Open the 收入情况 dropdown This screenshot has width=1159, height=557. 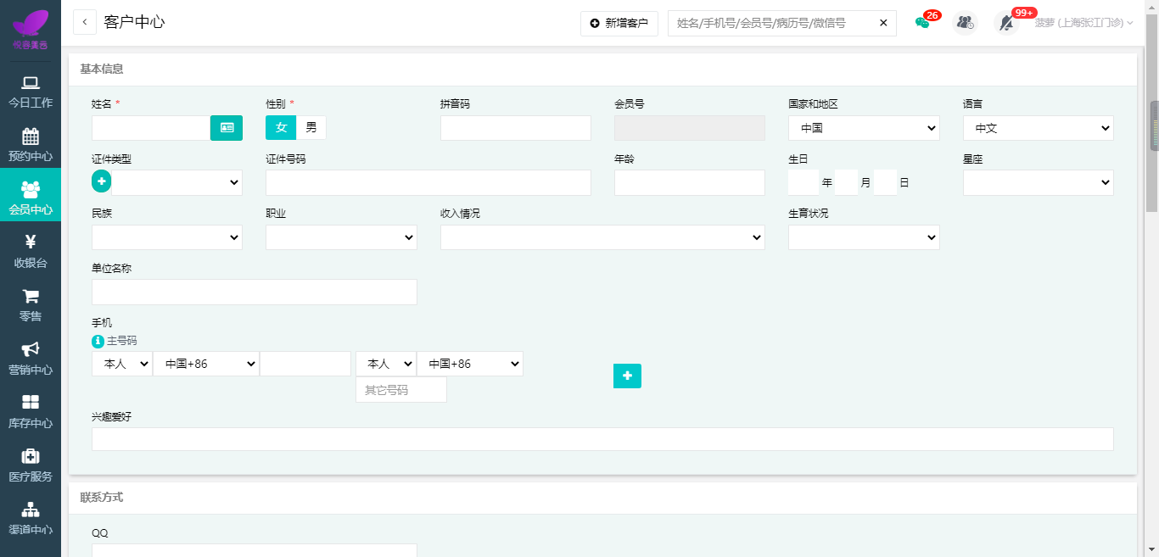602,237
